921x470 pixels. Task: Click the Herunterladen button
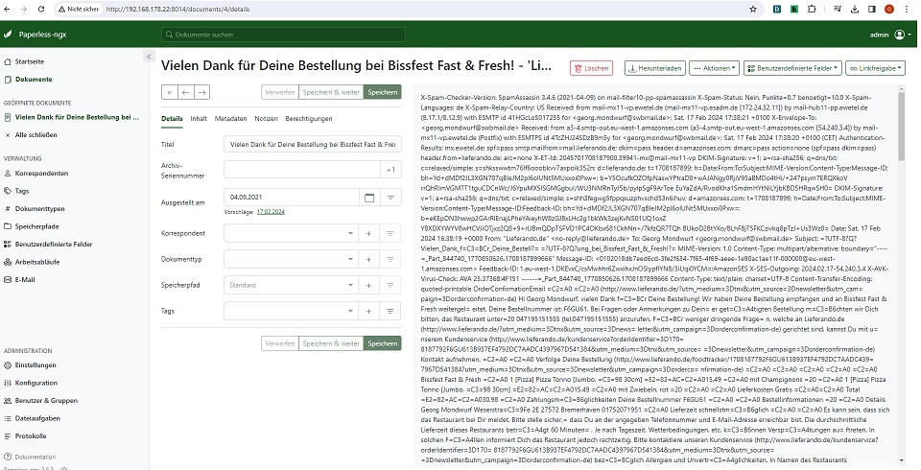(x=655, y=68)
